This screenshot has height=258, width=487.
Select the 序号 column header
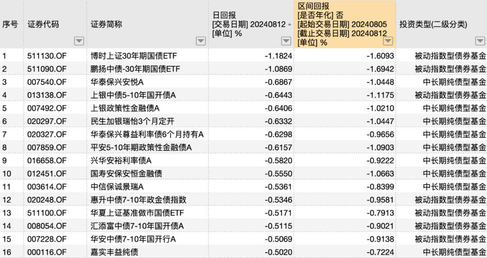point(10,24)
